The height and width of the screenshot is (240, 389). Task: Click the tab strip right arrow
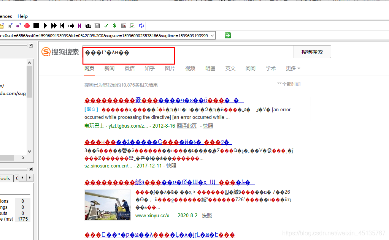30,178
